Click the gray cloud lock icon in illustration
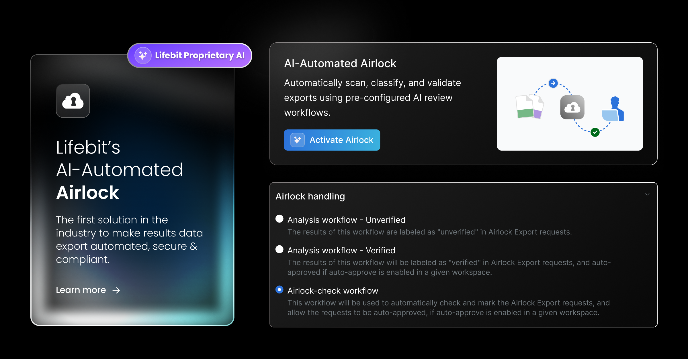The height and width of the screenshot is (359, 688). 572,107
